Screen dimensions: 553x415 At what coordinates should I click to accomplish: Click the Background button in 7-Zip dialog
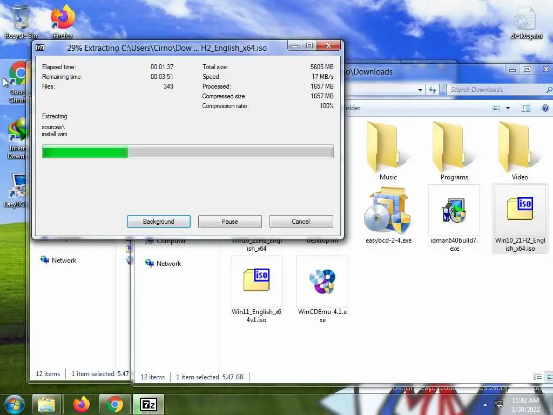pyautogui.click(x=159, y=221)
